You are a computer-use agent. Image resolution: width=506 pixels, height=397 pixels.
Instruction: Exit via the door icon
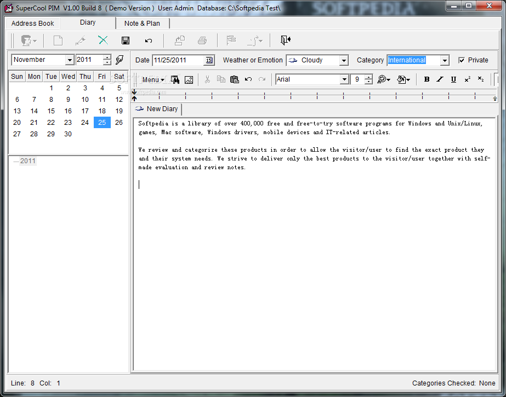click(286, 40)
